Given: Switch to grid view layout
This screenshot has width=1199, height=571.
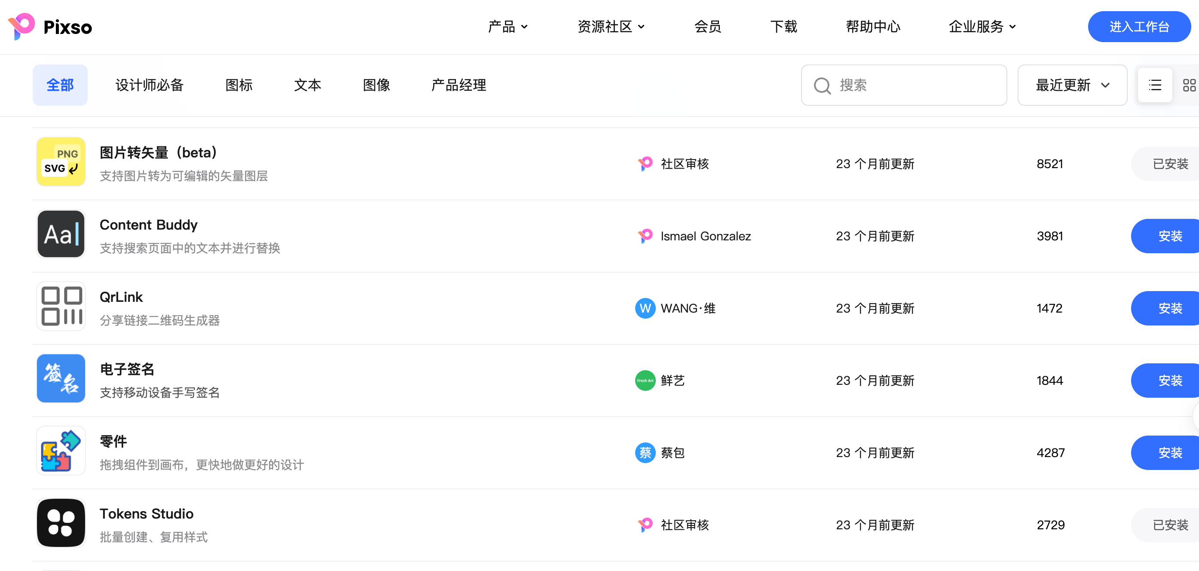Looking at the screenshot, I should 1189,85.
